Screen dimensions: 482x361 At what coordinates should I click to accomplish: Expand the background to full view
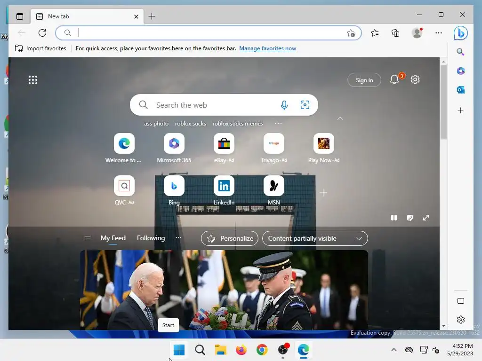point(426,218)
